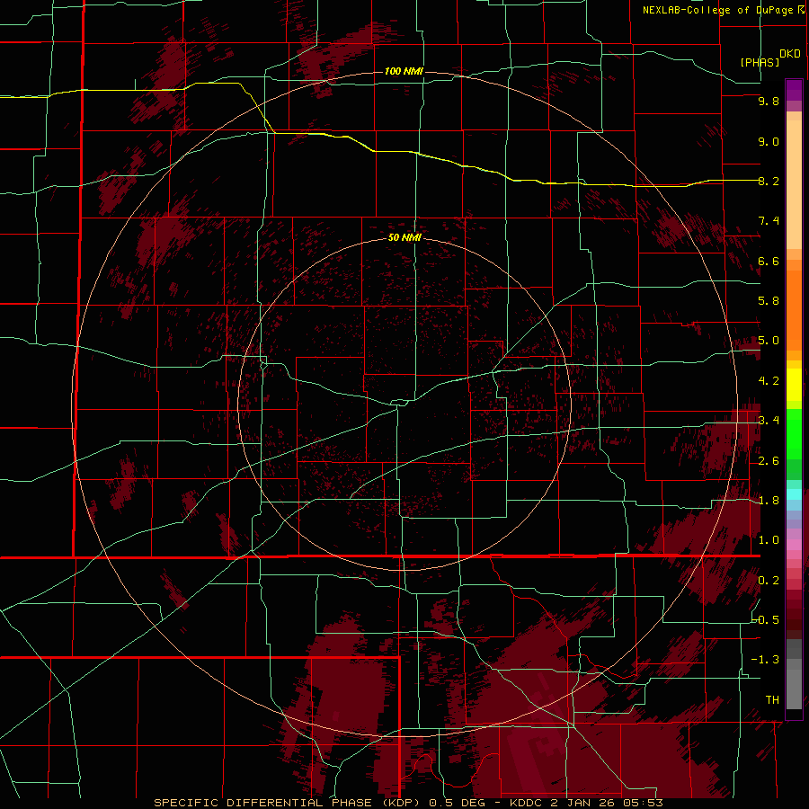Select the 3.4 legend value
This screenshot has width=809, height=809.
point(769,421)
